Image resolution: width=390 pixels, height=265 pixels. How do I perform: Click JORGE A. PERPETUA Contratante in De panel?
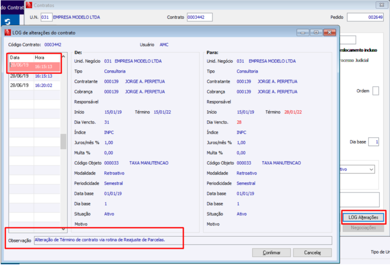pyautogui.click(x=145, y=82)
